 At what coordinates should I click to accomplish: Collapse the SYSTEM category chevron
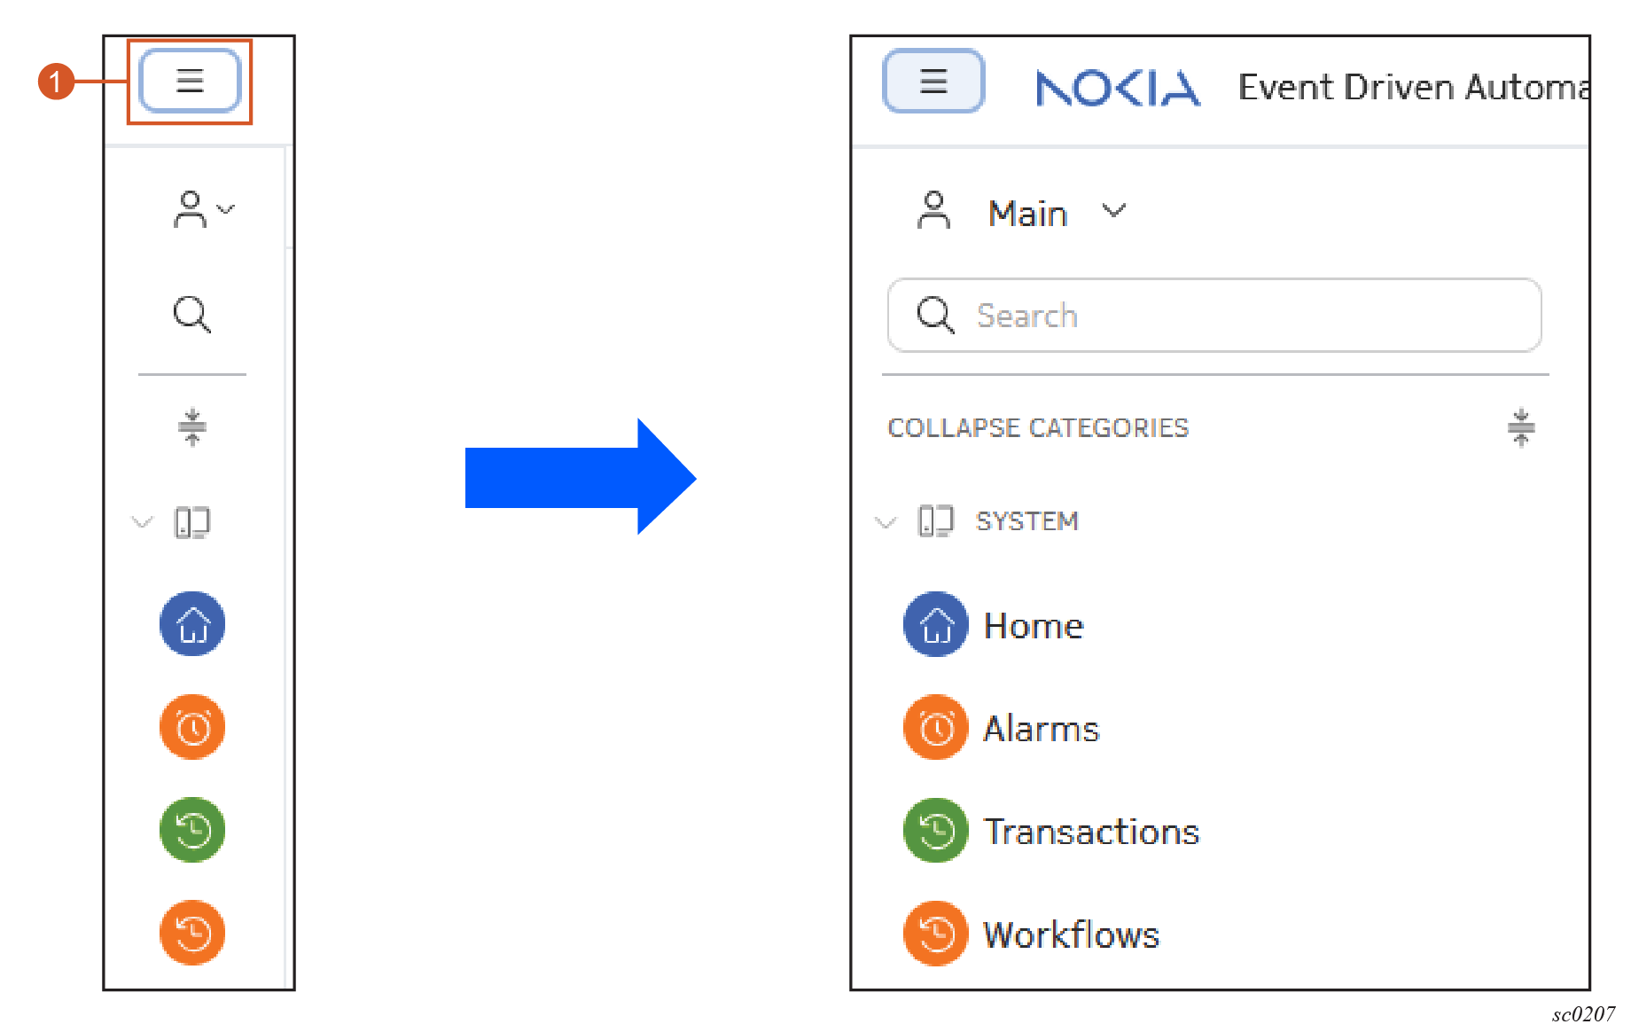tap(886, 521)
